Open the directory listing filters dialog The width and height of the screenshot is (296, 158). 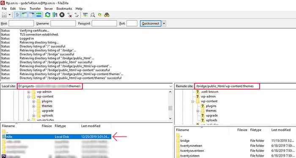tap(85, 15)
